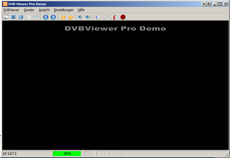Open the Hilfe menu

coord(81,10)
